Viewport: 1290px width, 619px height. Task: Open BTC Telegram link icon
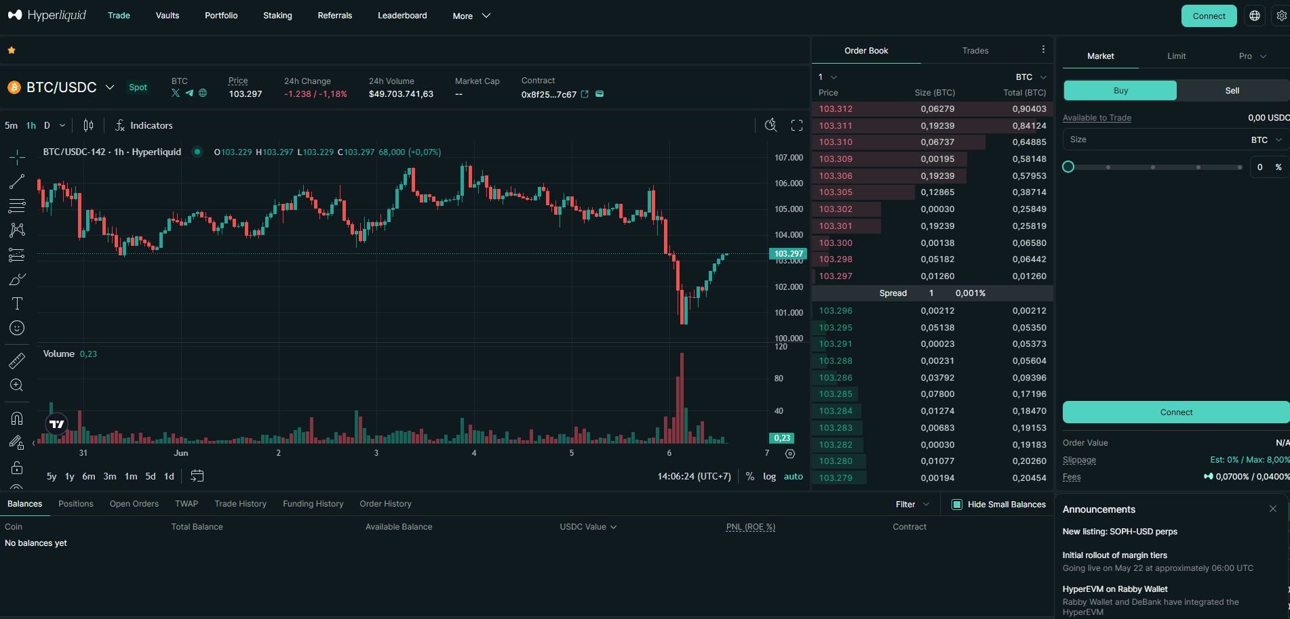click(189, 93)
